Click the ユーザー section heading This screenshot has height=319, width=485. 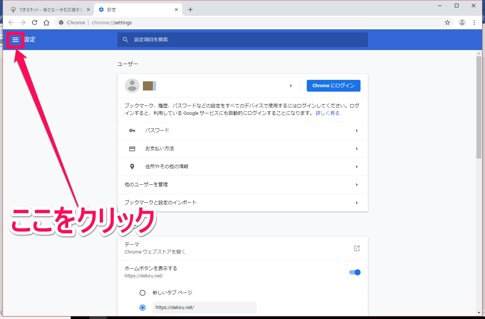128,64
